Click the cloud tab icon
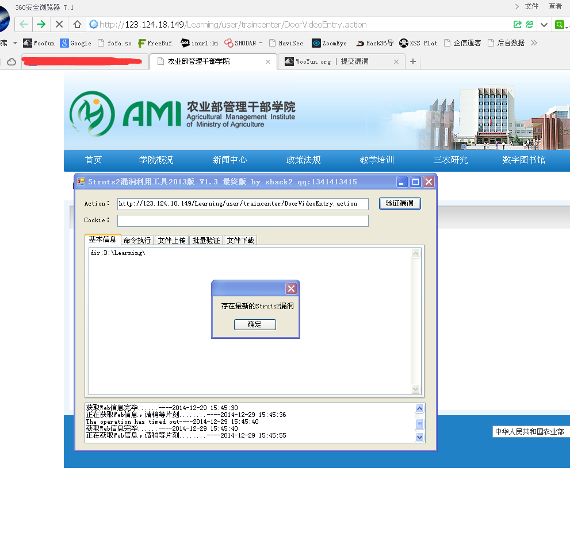570x549 pixels. coord(12,61)
